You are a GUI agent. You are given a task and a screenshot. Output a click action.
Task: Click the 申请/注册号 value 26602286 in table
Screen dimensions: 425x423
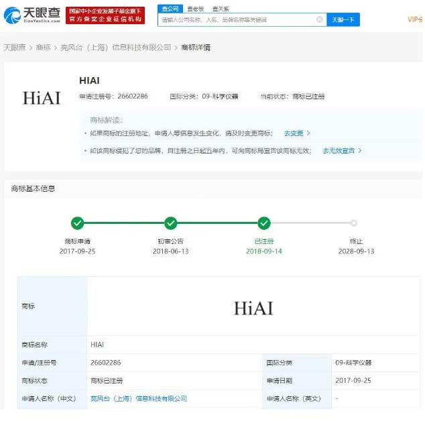pos(106,363)
